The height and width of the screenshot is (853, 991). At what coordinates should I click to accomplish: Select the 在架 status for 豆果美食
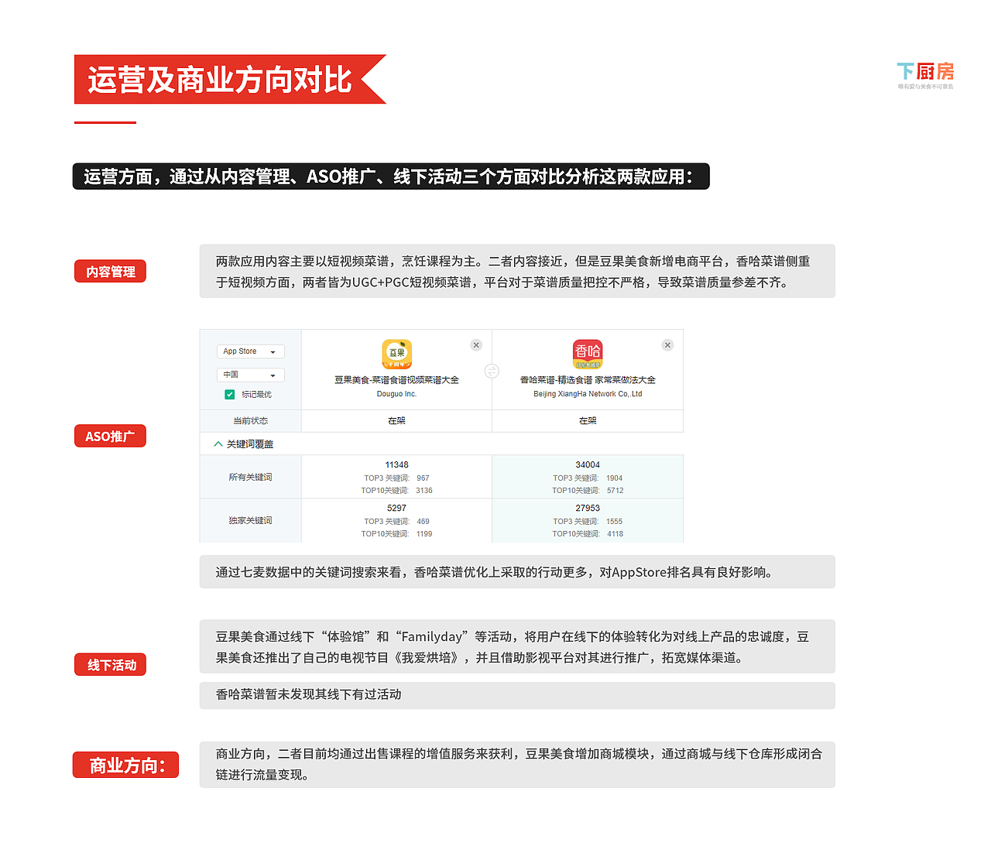[396, 420]
